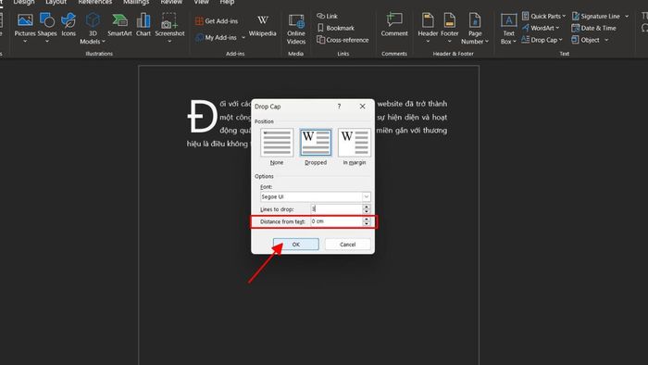The image size is (648, 365).
Task: Expand the Shapes dropdown arrow
Action: pos(47,42)
